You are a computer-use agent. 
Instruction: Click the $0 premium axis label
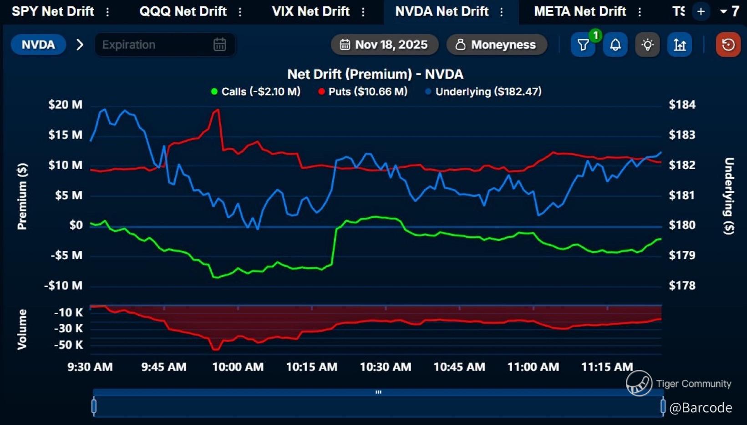[76, 225]
